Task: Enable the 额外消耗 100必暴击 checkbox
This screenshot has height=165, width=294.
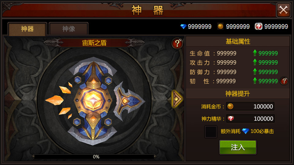Action: click(211, 132)
